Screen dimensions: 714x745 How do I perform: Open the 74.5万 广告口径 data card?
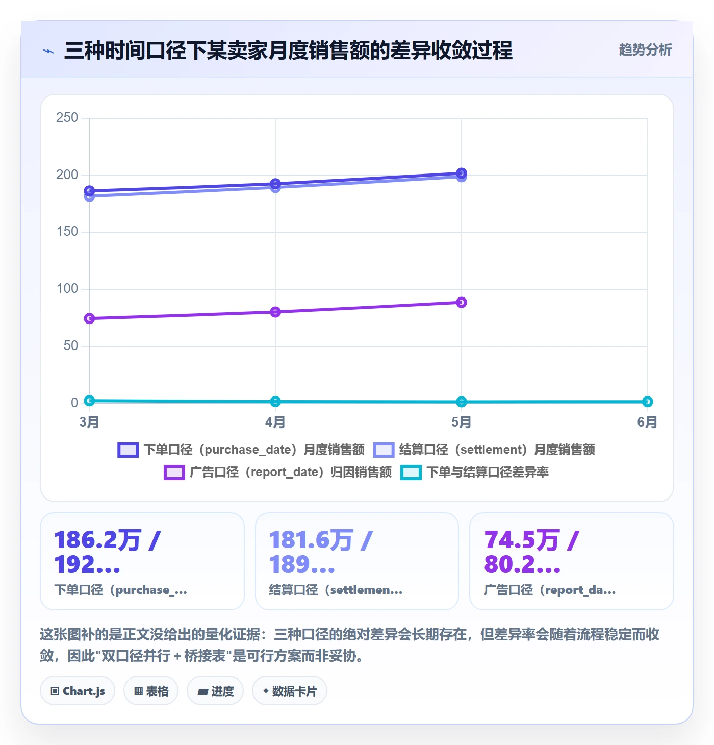click(x=572, y=561)
